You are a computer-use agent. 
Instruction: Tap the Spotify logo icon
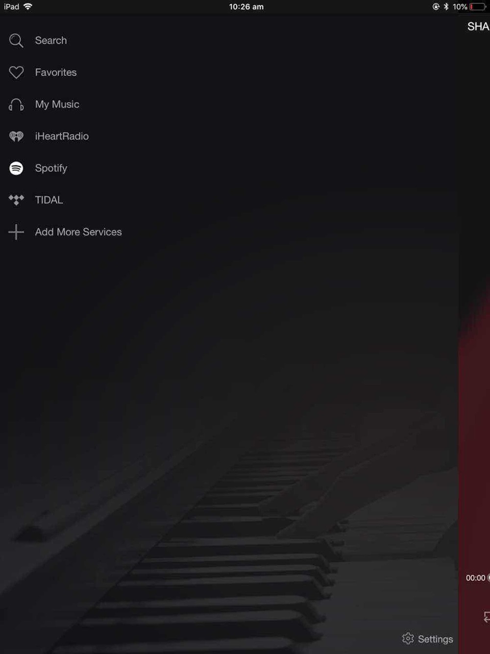point(16,168)
